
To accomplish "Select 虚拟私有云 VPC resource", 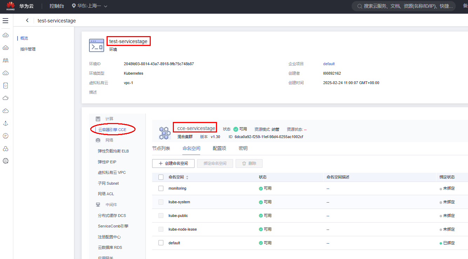I will tap(112, 172).
